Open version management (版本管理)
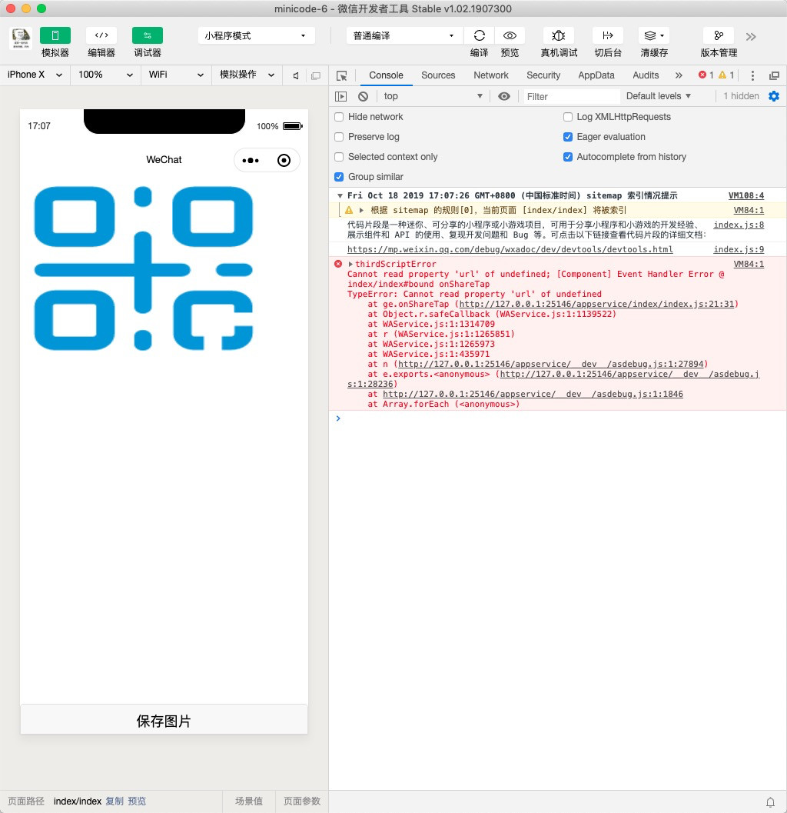This screenshot has height=813, width=787. [719, 35]
